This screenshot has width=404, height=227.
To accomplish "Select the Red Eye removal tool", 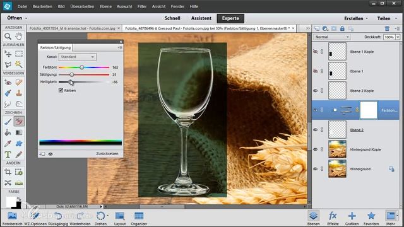I will point(8,82).
